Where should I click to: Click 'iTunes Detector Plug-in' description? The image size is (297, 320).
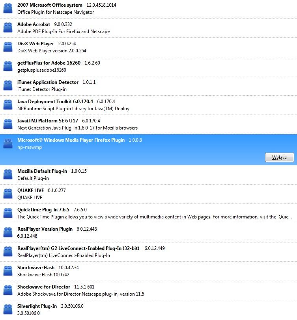point(42,89)
